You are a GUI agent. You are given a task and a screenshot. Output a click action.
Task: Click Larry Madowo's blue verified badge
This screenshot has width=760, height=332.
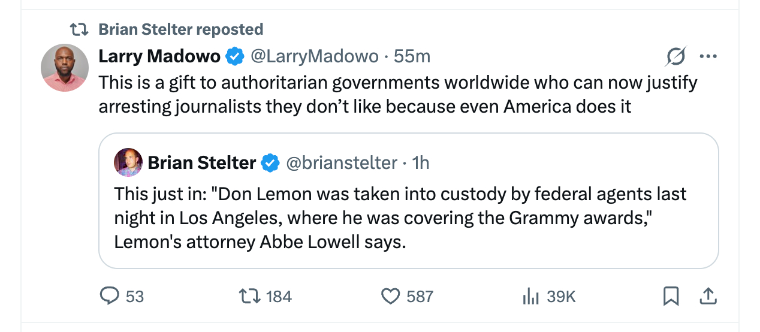click(x=234, y=57)
